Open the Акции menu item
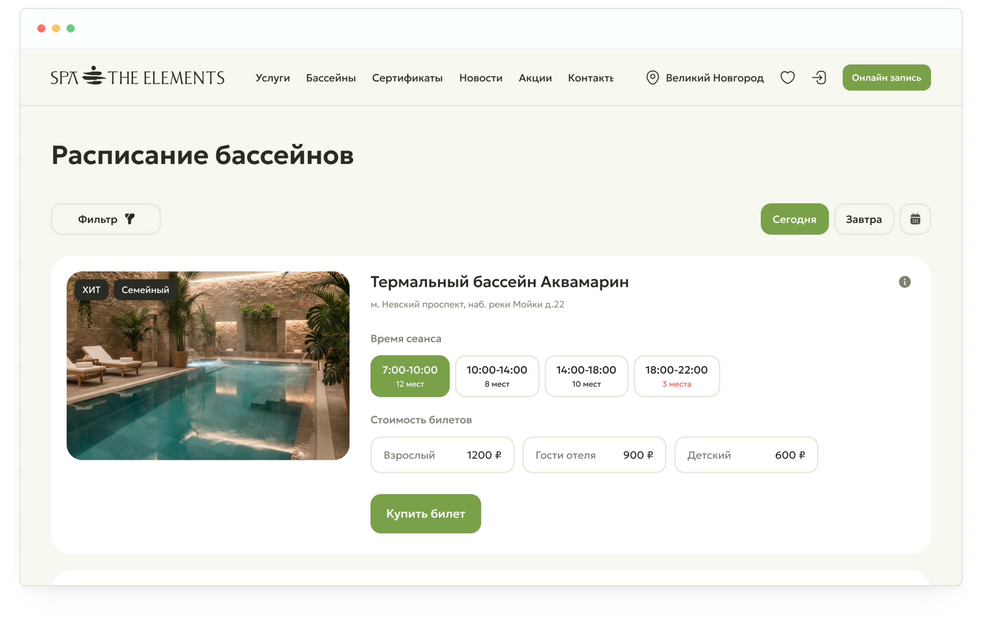The width and height of the screenshot is (982, 625). pyautogui.click(x=535, y=78)
